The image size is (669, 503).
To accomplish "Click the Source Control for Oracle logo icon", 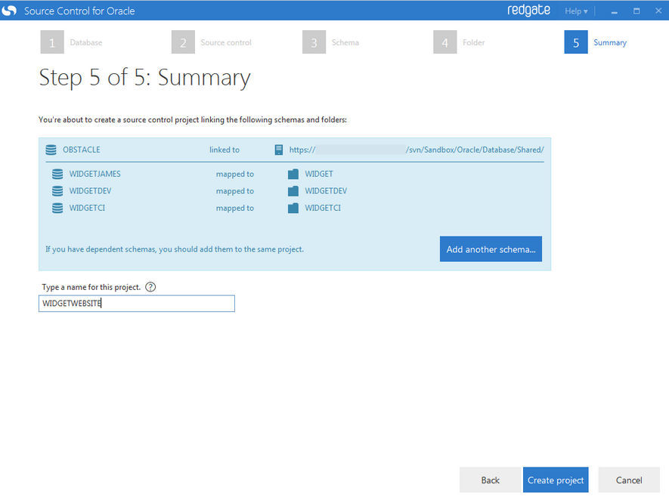I will tap(9, 11).
